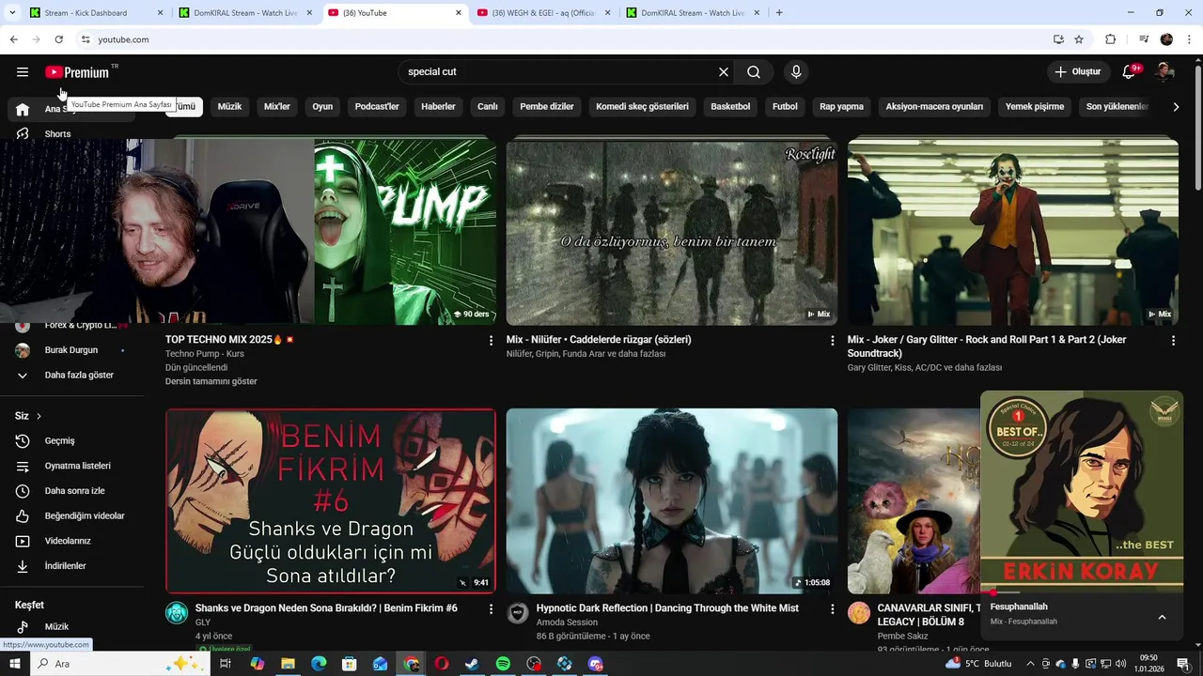Viewport: 1203px width, 676px height.
Task: Select the Podcast'ler filter chip
Action: 377,107
